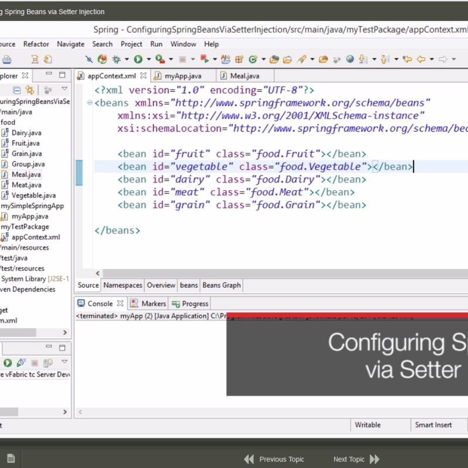Viewport: 468px width, 468px height.
Task: Open the Markers view tab
Action: [149, 304]
